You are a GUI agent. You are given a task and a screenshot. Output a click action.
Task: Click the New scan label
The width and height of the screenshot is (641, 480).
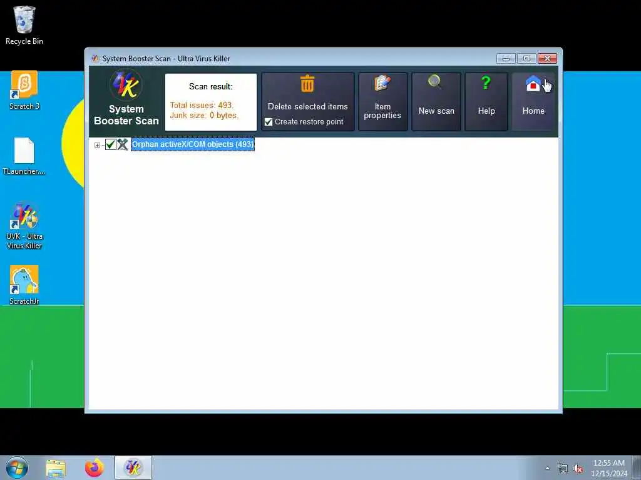click(436, 111)
